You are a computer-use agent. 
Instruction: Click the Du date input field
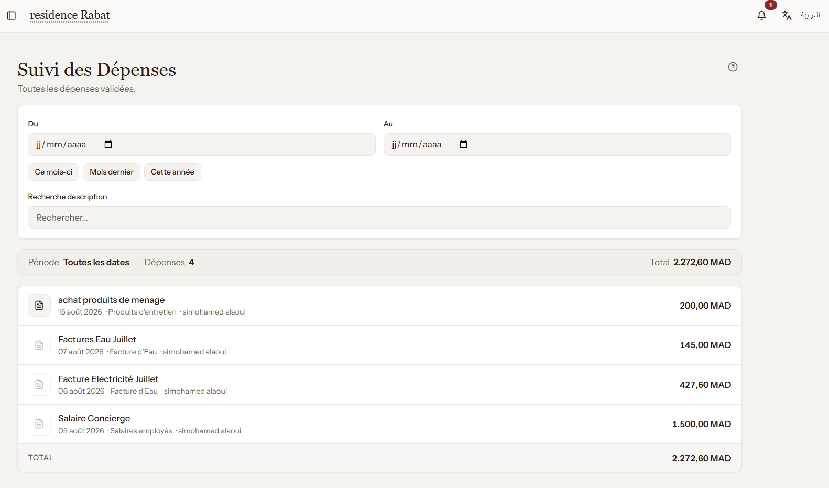pyautogui.click(x=202, y=144)
